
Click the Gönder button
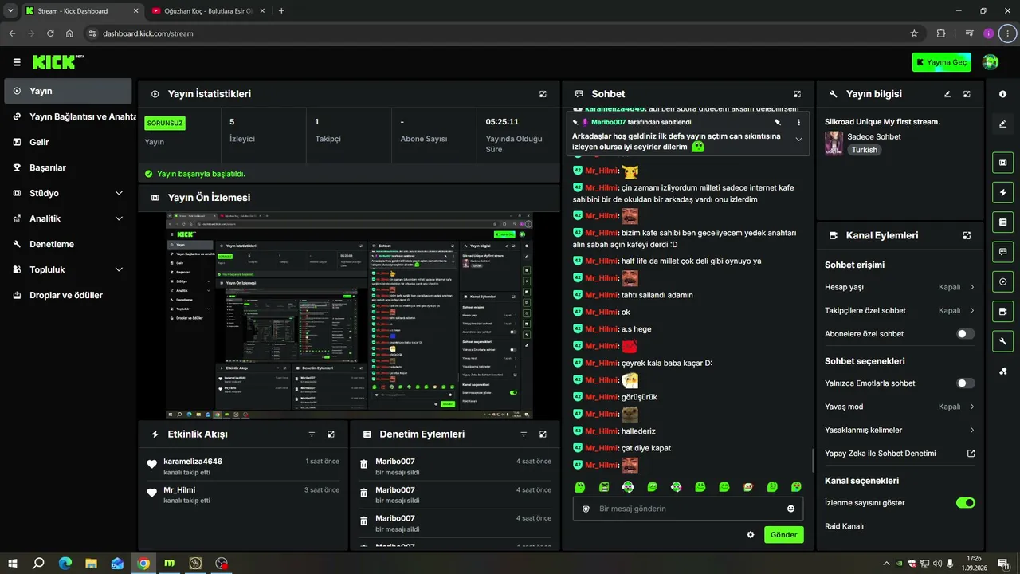[x=783, y=535]
